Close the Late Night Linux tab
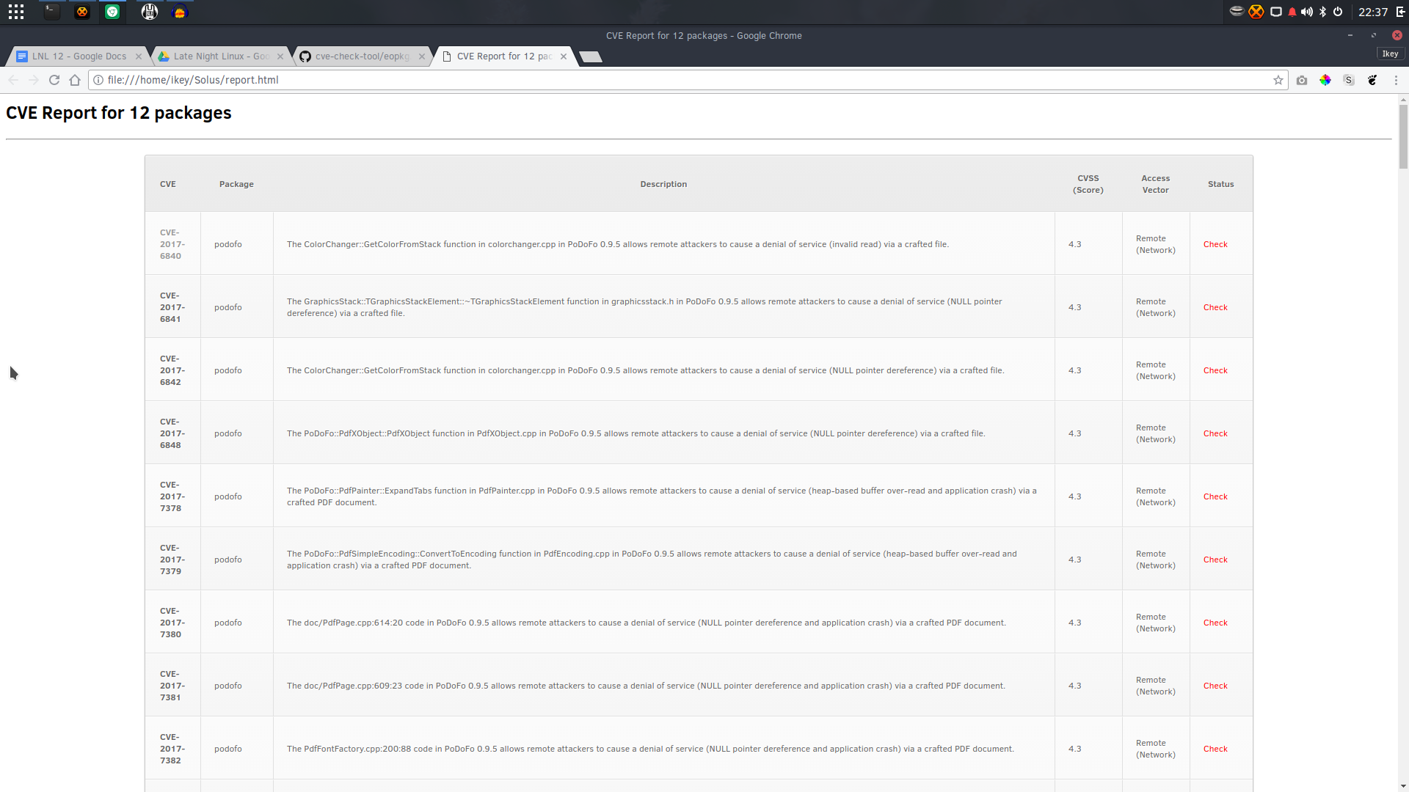Viewport: 1409px width, 792px height. [280, 56]
